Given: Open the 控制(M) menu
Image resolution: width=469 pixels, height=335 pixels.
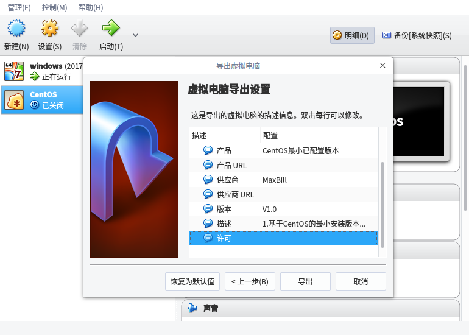Looking at the screenshot, I should pyautogui.click(x=54, y=7).
